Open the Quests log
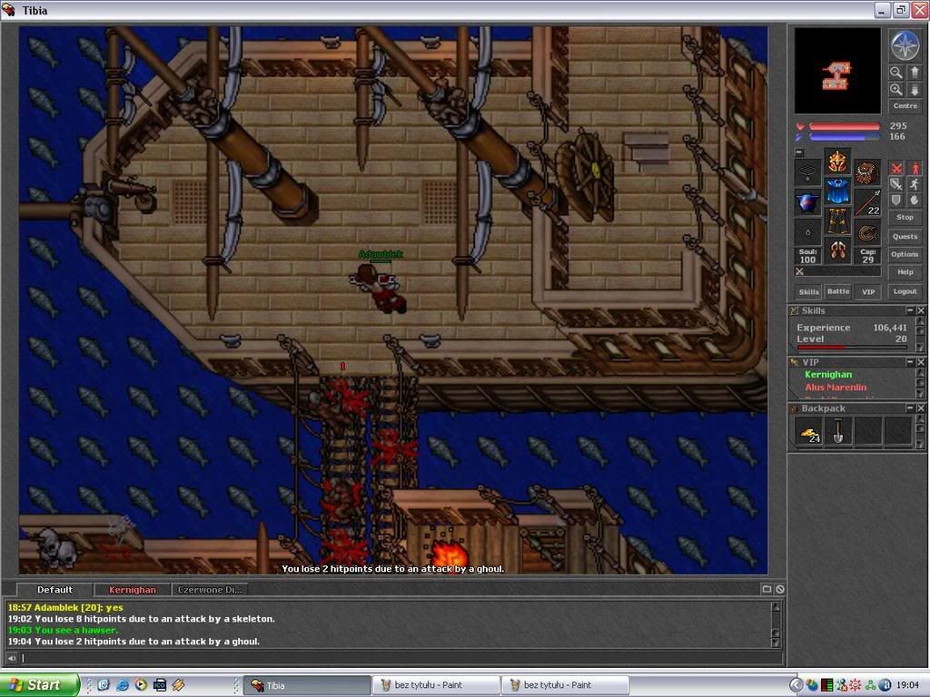Screen dimensions: 930x697 point(905,237)
